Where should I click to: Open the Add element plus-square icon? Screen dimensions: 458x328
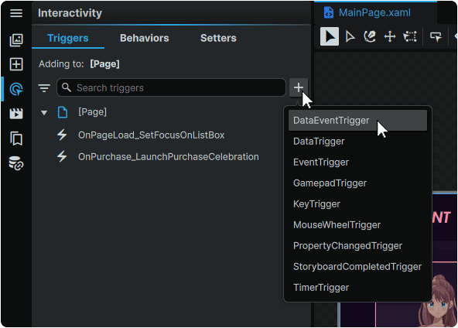pyautogui.click(x=16, y=64)
